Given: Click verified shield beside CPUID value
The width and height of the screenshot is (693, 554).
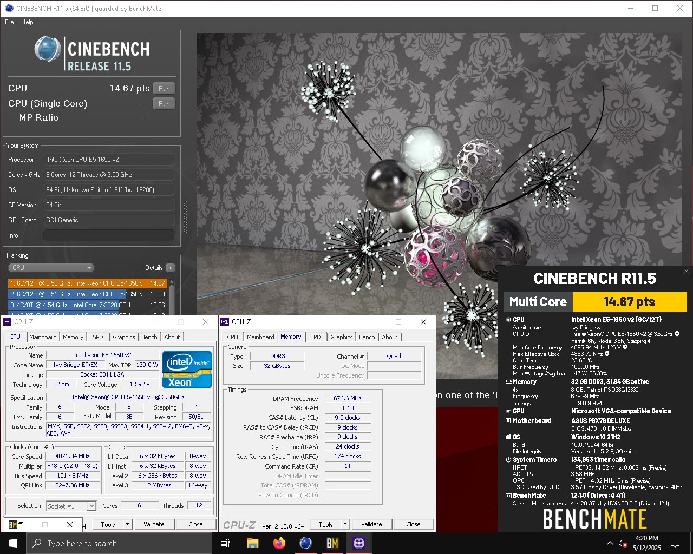Looking at the screenshot, I should click(677, 334).
